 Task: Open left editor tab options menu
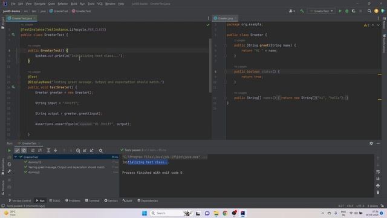click(x=208, y=18)
